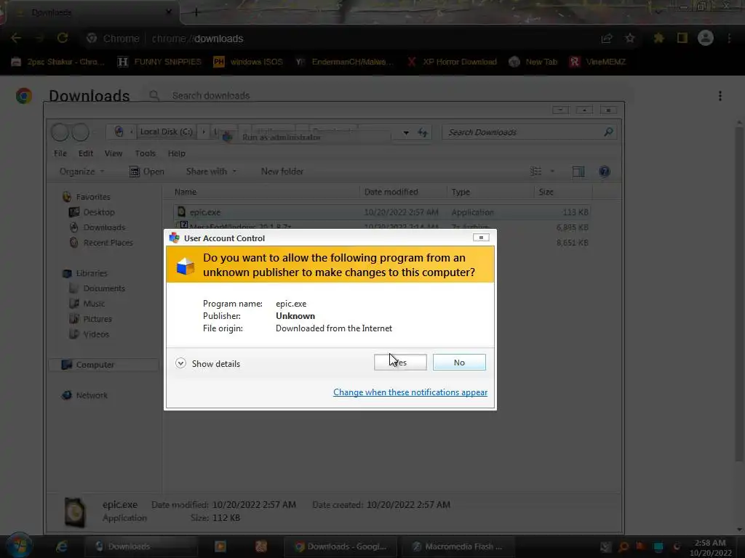Click the Explorer forward navigation button
745x558 pixels.
(80, 132)
